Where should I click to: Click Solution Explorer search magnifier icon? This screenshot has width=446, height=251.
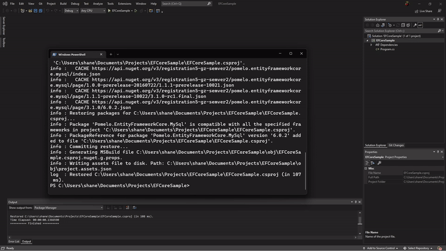point(439,31)
